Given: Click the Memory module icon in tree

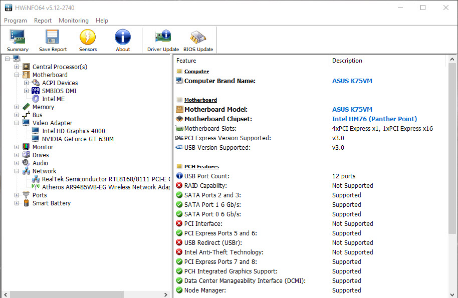Looking at the screenshot, I should coord(26,107).
